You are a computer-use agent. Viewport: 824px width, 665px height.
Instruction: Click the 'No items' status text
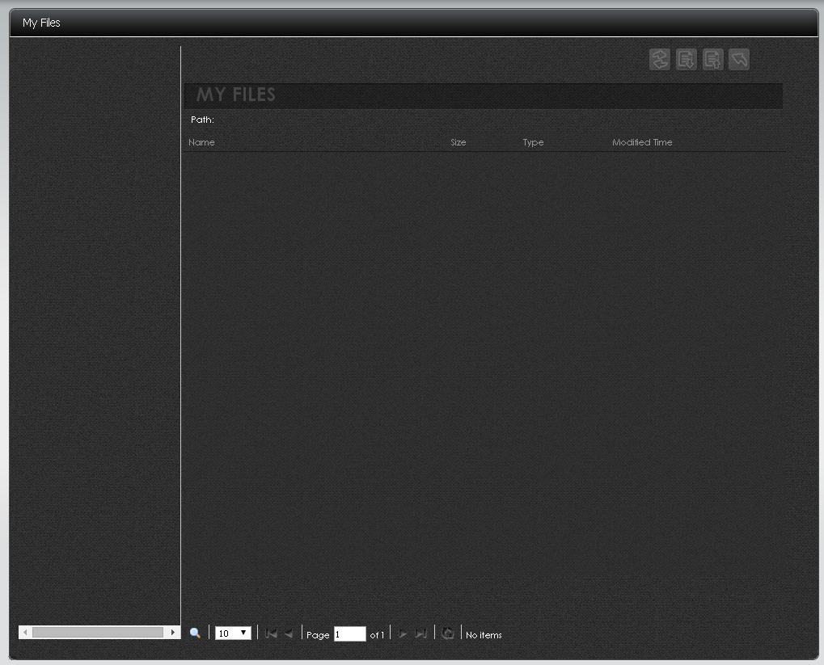pos(484,635)
